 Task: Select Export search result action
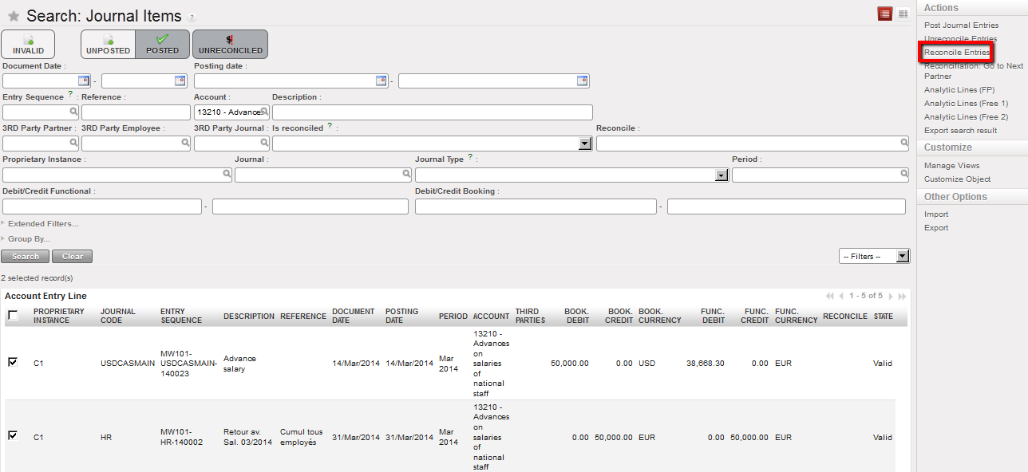coord(960,130)
